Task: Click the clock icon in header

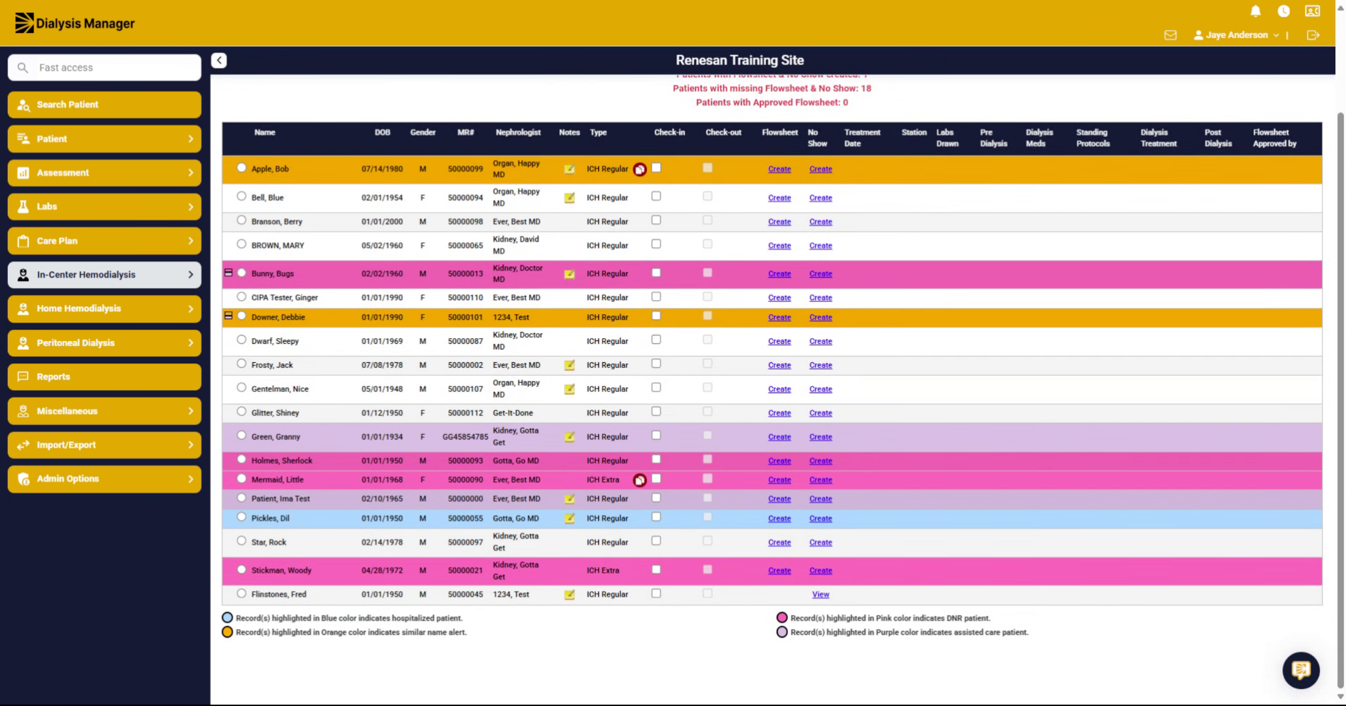Action: [1284, 11]
